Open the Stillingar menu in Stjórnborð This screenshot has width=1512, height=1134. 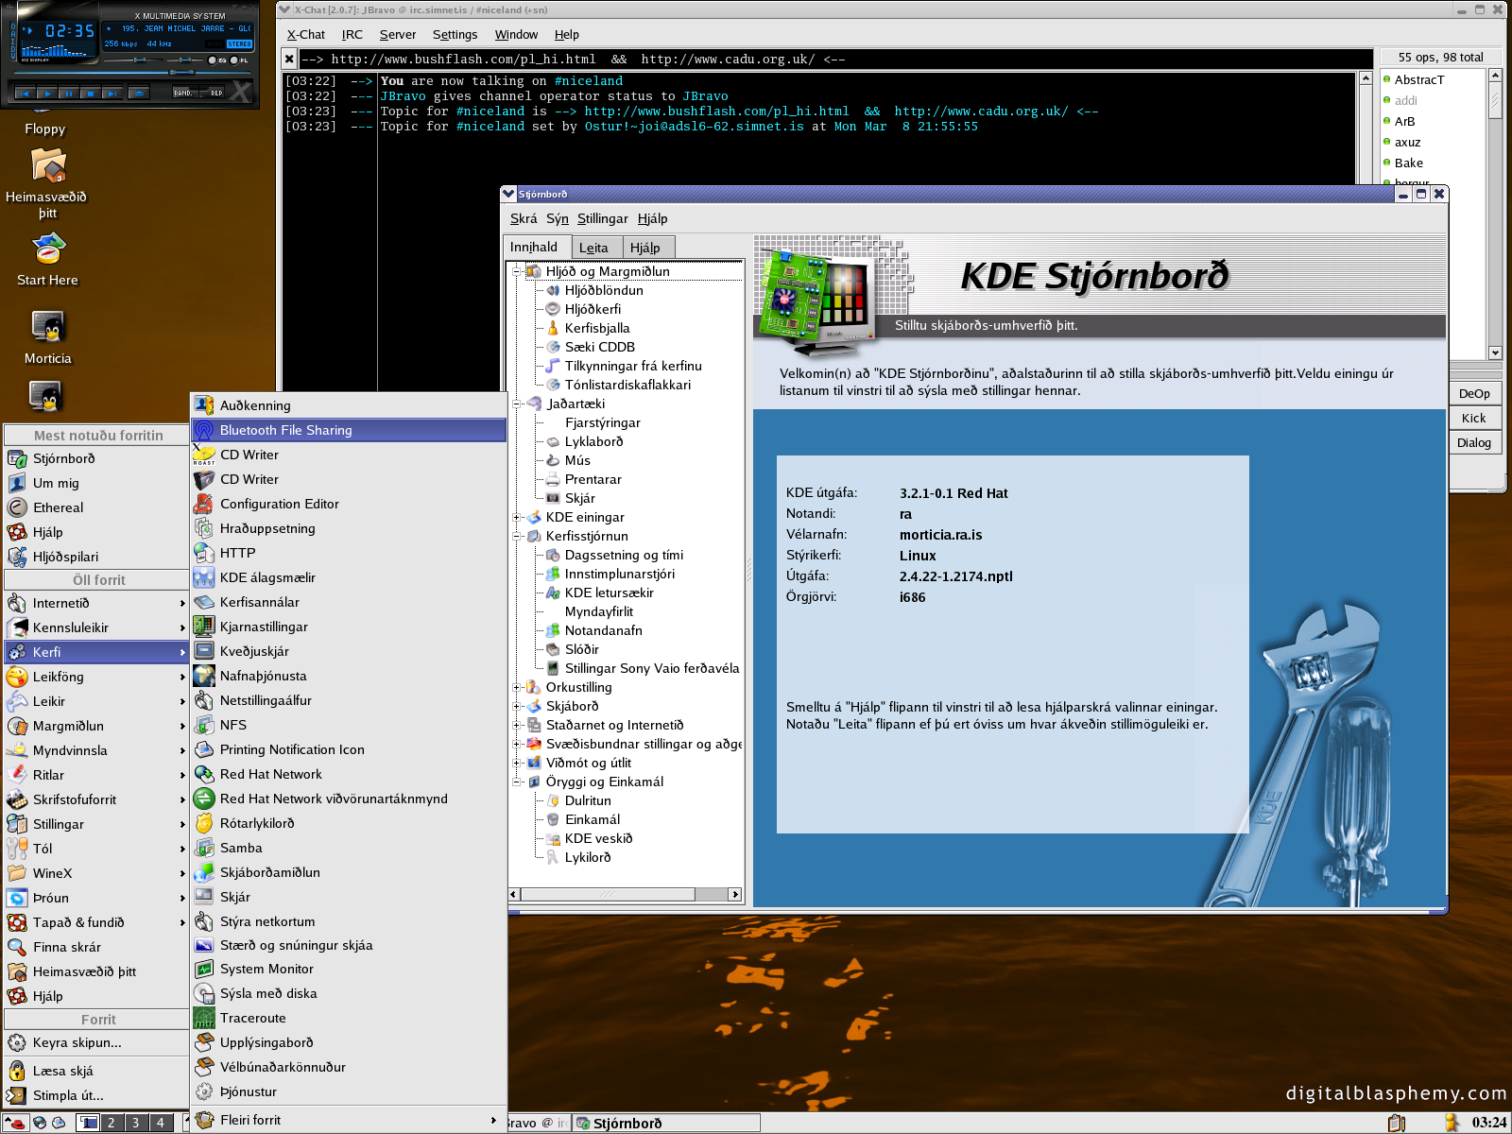(x=602, y=218)
